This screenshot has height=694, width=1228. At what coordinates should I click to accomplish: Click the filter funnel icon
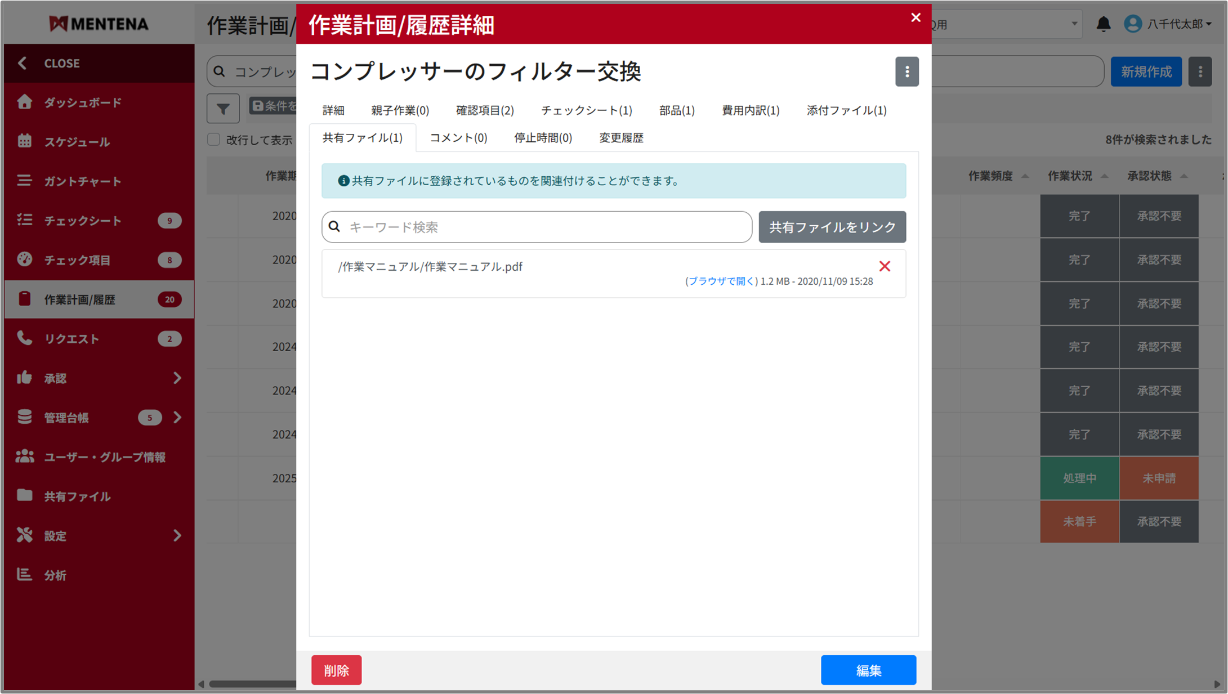pos(223,108)
